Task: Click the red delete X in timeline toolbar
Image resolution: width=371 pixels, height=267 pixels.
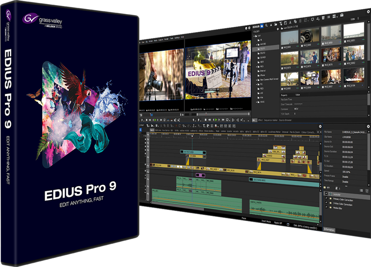Action: pos(176,125)
